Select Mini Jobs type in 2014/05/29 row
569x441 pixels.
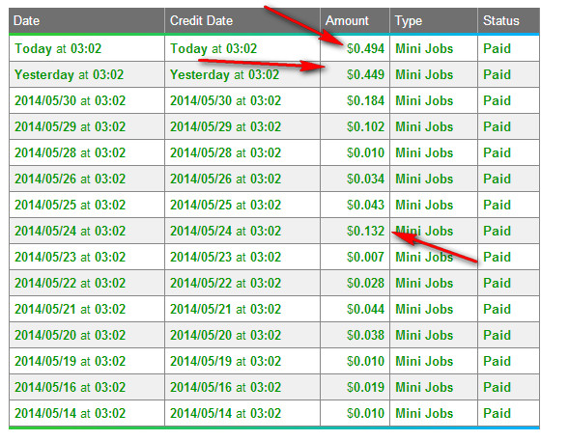pyautogui.click(x=424, y=126)
